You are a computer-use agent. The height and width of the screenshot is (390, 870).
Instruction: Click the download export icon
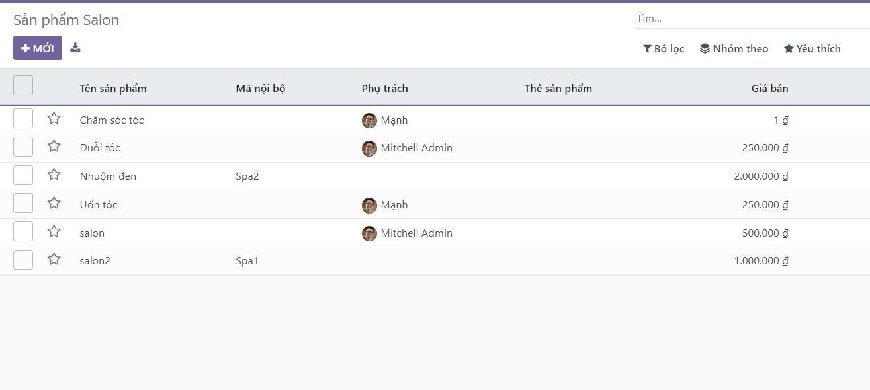pyautogui.click(x=75, y=48)
